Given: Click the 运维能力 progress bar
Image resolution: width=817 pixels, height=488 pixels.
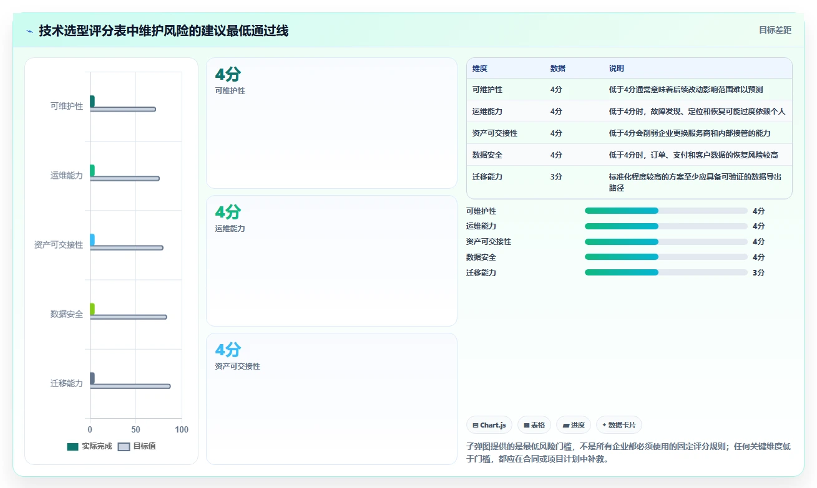Looking at the screenshot, I should 666,226.
